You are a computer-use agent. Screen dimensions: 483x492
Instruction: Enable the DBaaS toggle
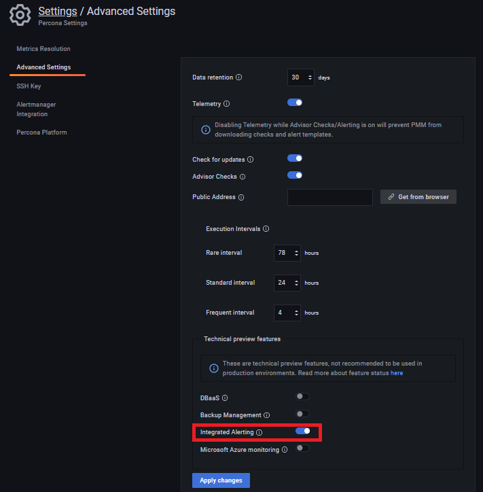303,397
